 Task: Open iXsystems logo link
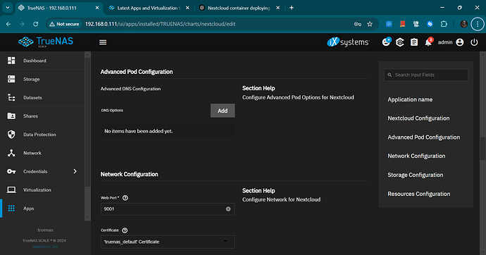tap(348, 42)
